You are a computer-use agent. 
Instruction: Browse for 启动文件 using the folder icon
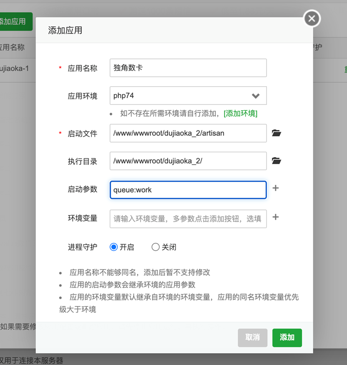[x=276, y=133]
